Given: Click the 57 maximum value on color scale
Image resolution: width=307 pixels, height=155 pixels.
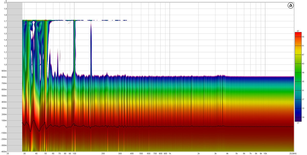Looking at the screenshot, I should click(298, 31).
